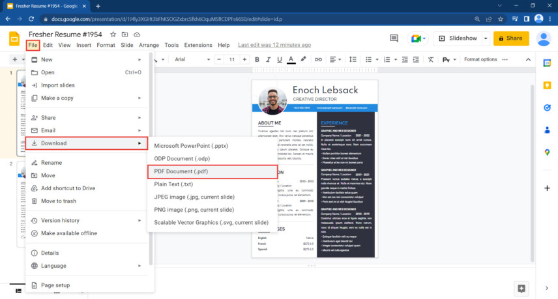The image size is (558, 299).
Task: Select Make available offline
Action: tap(86, 233)
